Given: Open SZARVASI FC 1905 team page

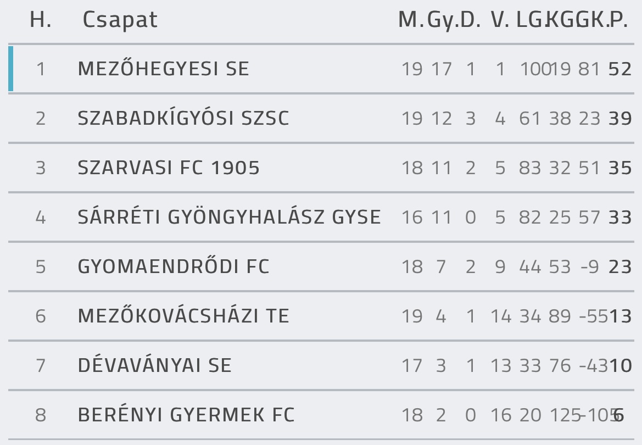Looking at the screenshot, I should coord(169,168).
